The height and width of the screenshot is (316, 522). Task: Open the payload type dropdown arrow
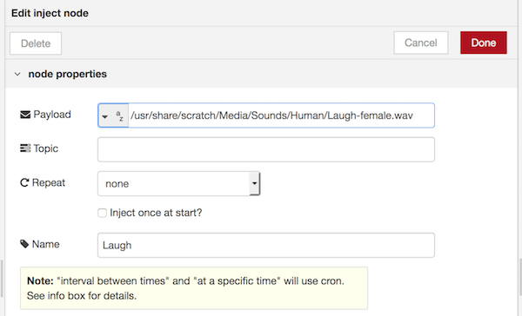point(105,116)
